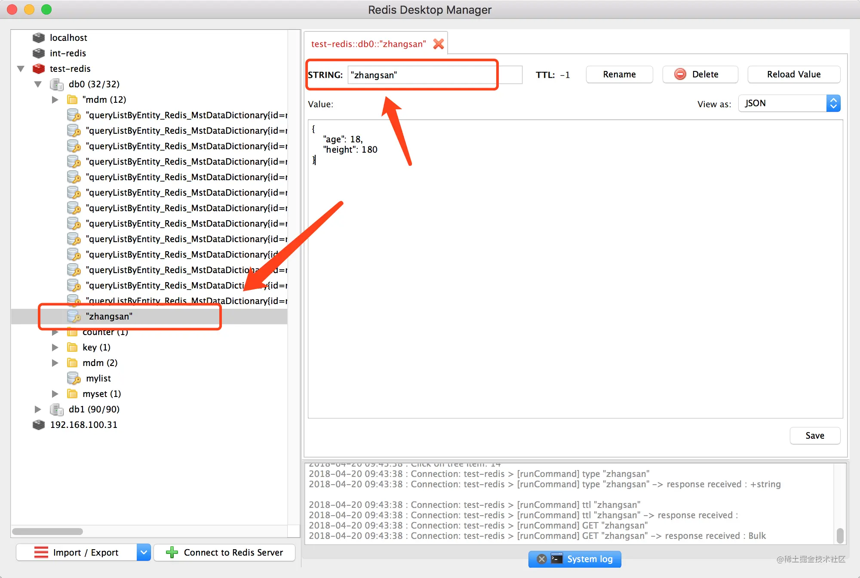Click the db0 database icon
The width and height of the screenshot is (860, 578).
57,84
